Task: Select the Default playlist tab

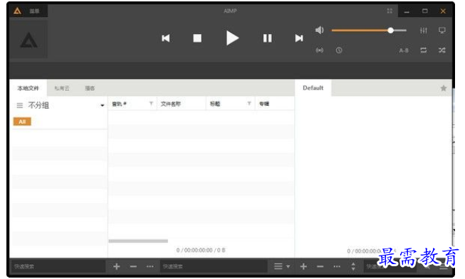Action: click(313, 88)
